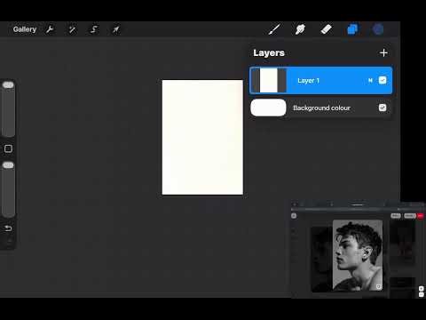Hide Layer 1 using its checkbox
426x320 pixels.
[x=383, y=80]
